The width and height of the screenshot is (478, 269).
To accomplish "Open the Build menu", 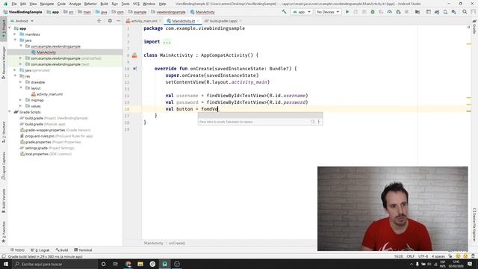I will [105, 4].
